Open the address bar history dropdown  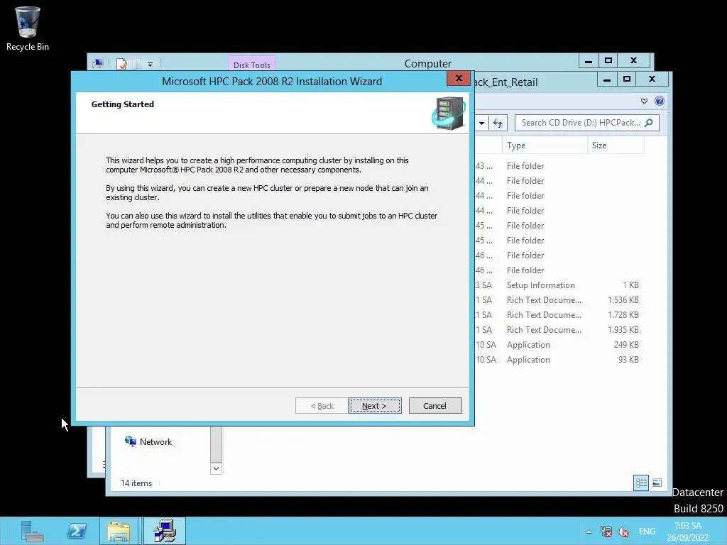(482, 123)
